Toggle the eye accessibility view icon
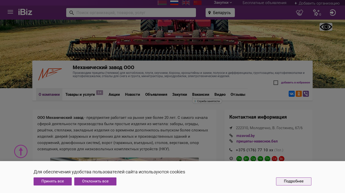The image size is (345, 193). tap(326, 27)
